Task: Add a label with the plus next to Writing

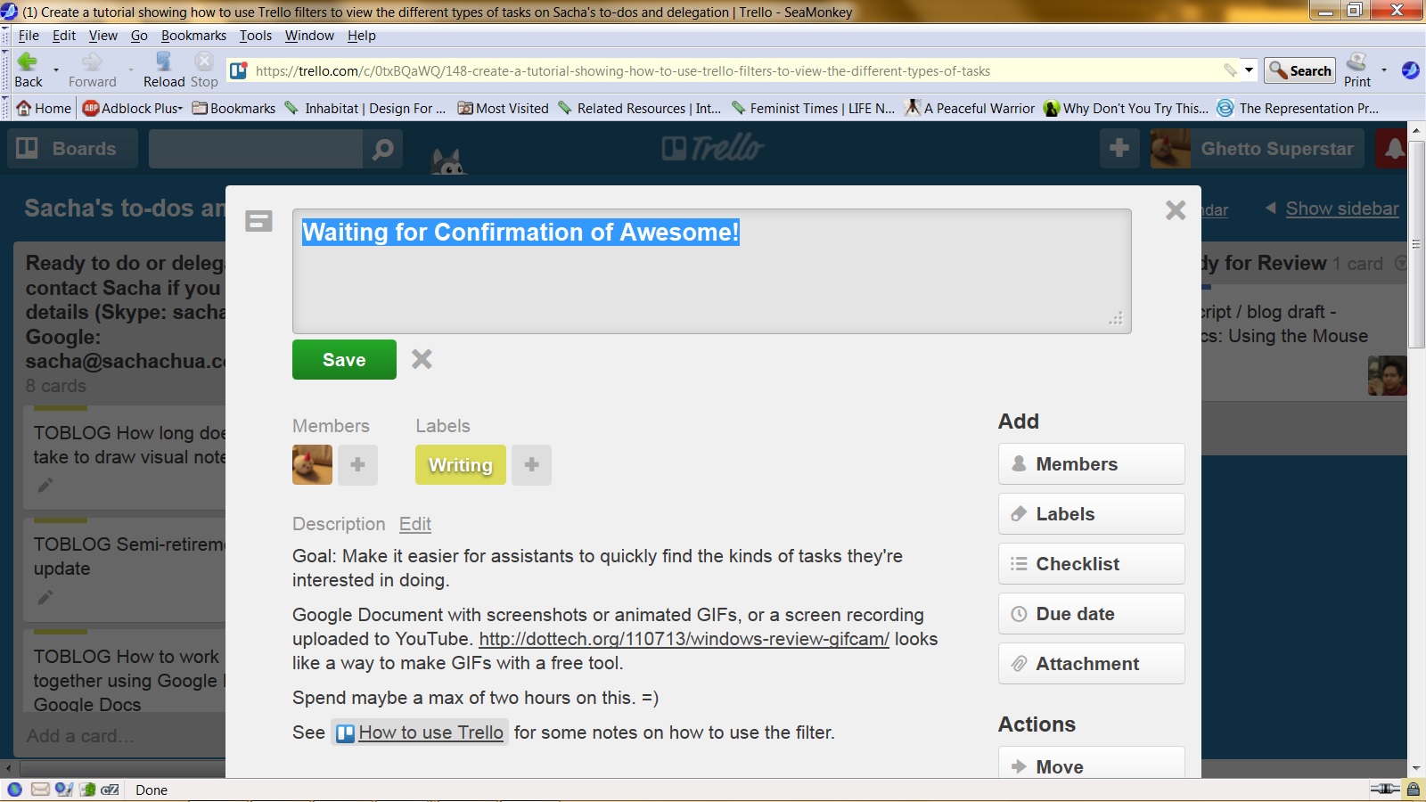Action: [531, 464]
